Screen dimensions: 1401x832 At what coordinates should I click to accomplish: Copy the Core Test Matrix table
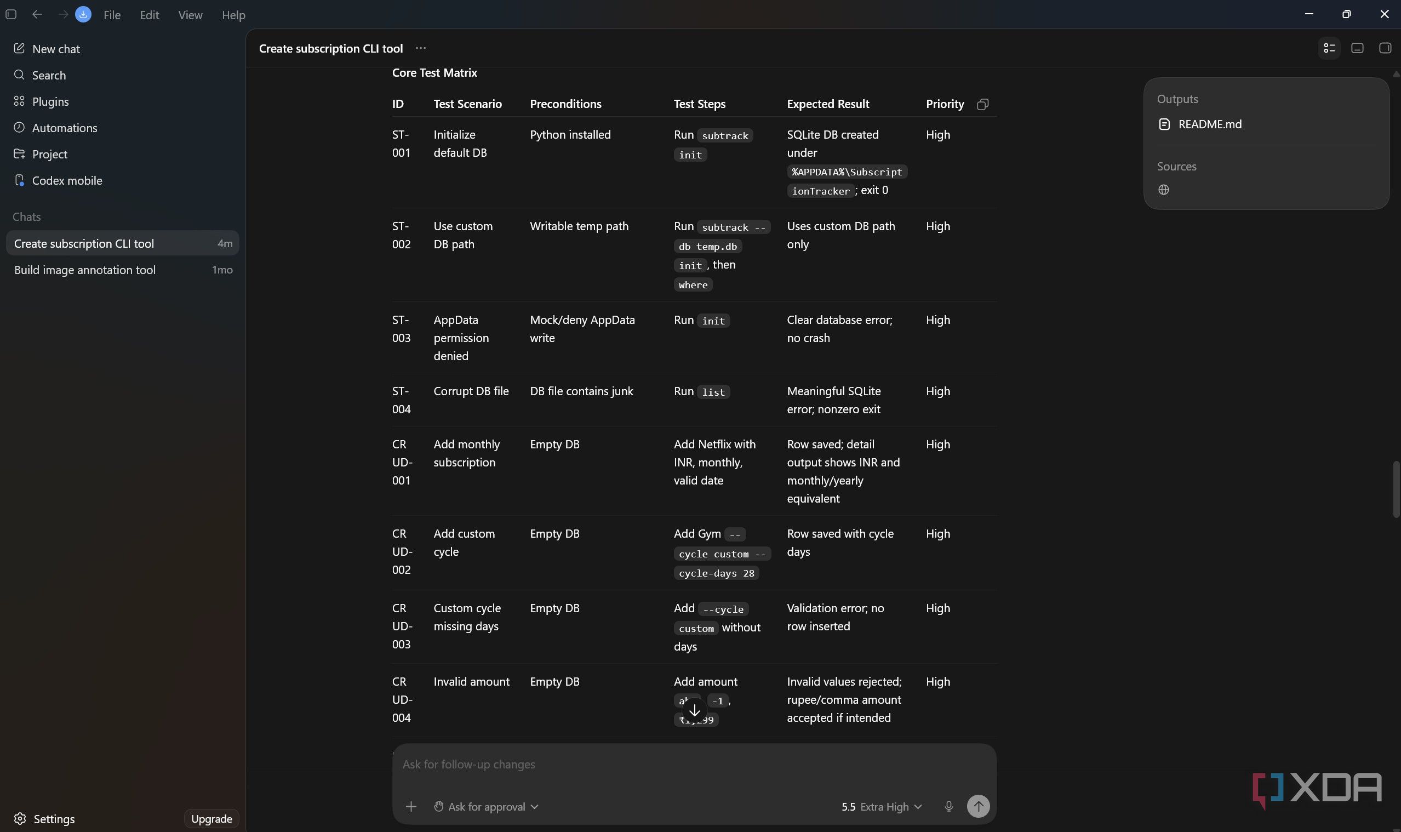click(982, 104)
